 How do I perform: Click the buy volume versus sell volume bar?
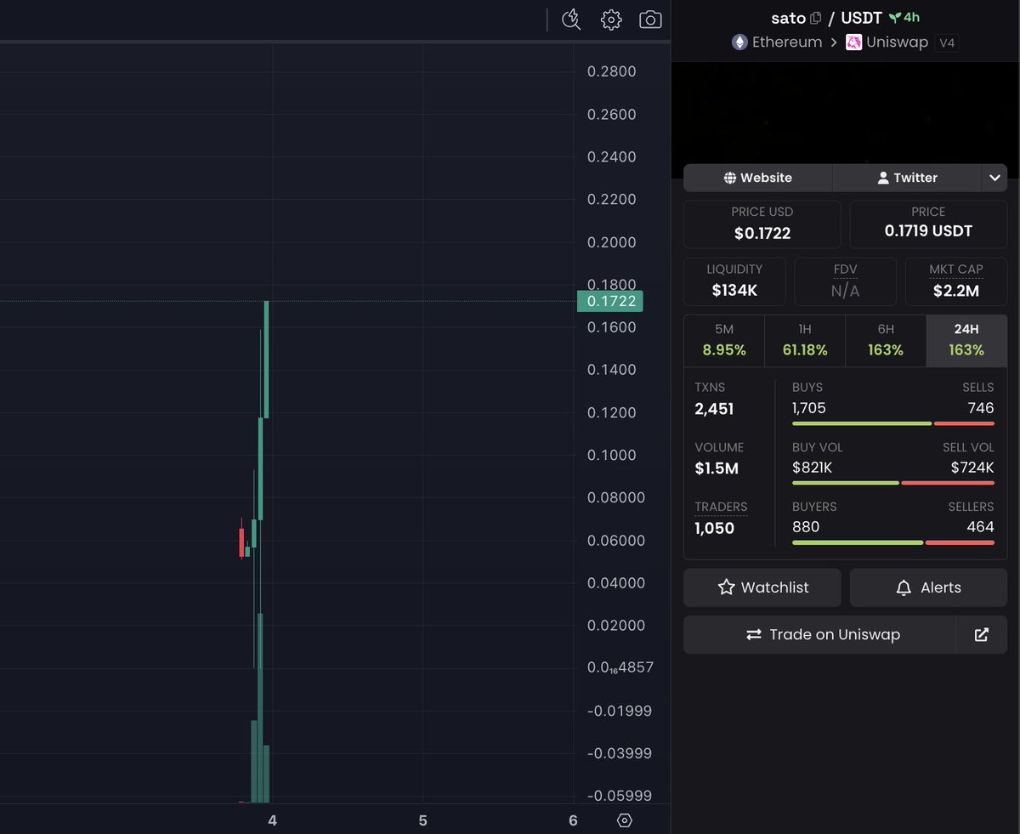pyautogui.click(x=893, y=483)
